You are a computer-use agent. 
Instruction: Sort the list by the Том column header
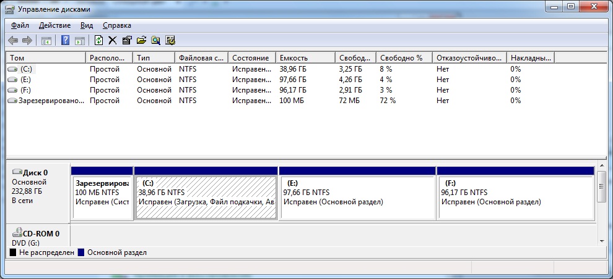point(46,57)
